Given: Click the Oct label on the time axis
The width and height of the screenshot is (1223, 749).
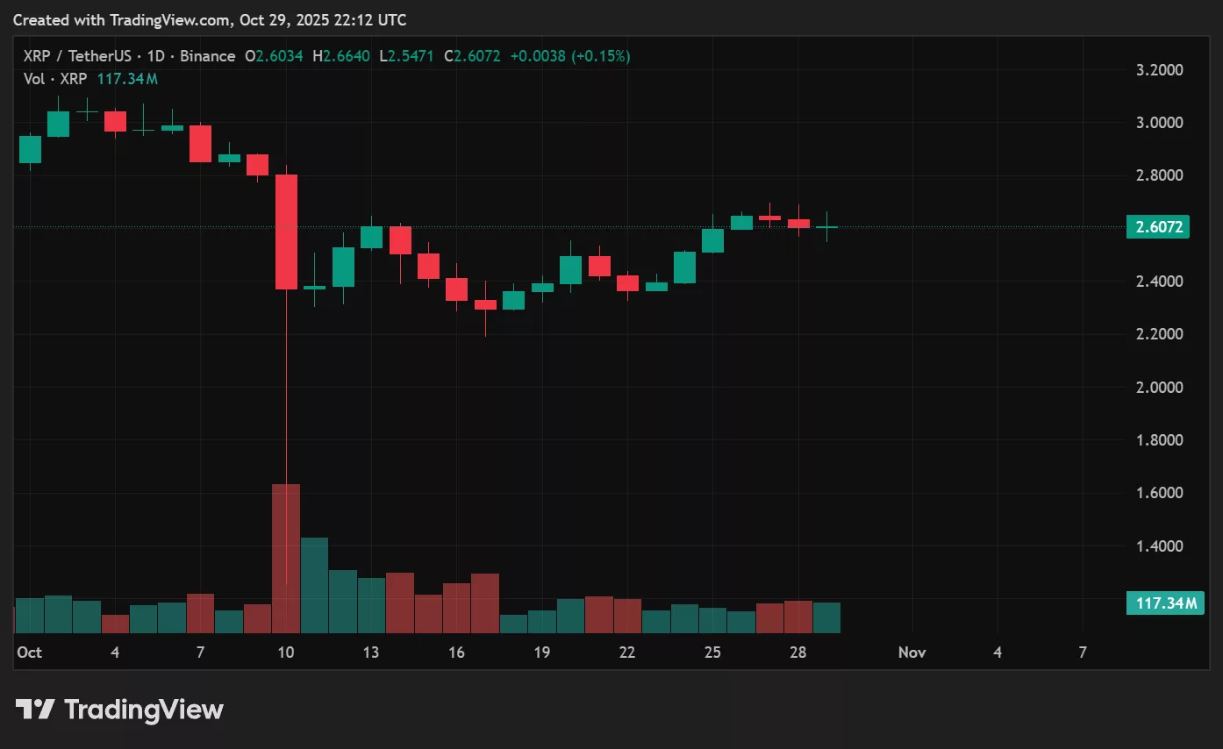Looking at the screenshot, I should click(29, 653).
